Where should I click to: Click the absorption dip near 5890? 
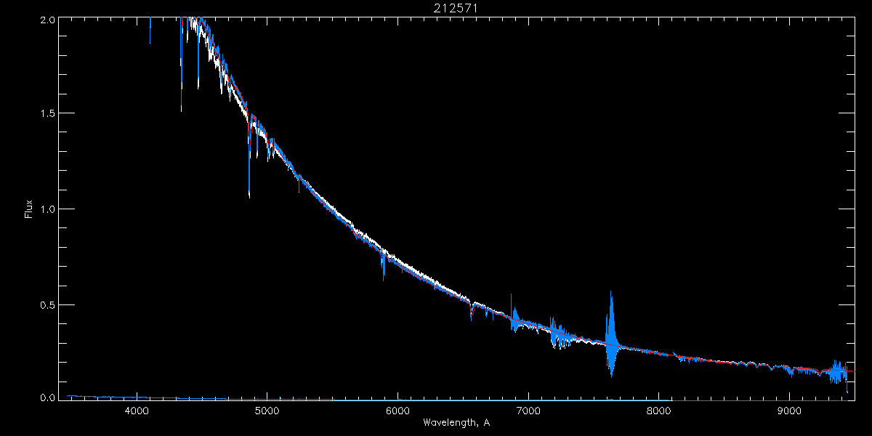383,265
